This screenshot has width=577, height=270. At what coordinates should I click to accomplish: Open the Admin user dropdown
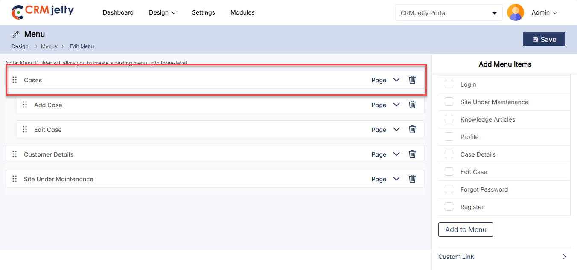545,12
